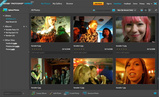The image size is (159, 97).
Task: Select the Karaoke-12.jpg thumbnail
Action: pos(93,71)
